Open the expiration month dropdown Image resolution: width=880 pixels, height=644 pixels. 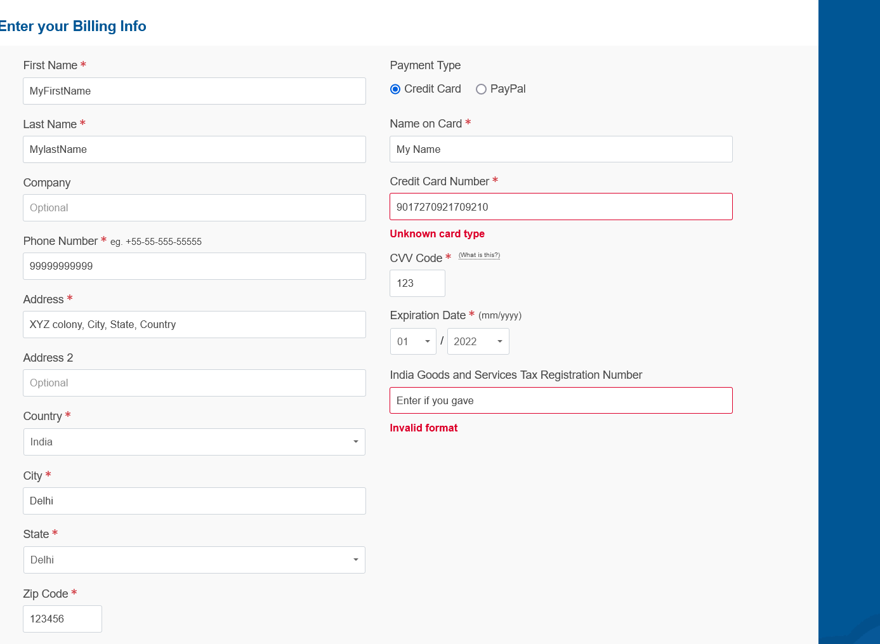413,341
